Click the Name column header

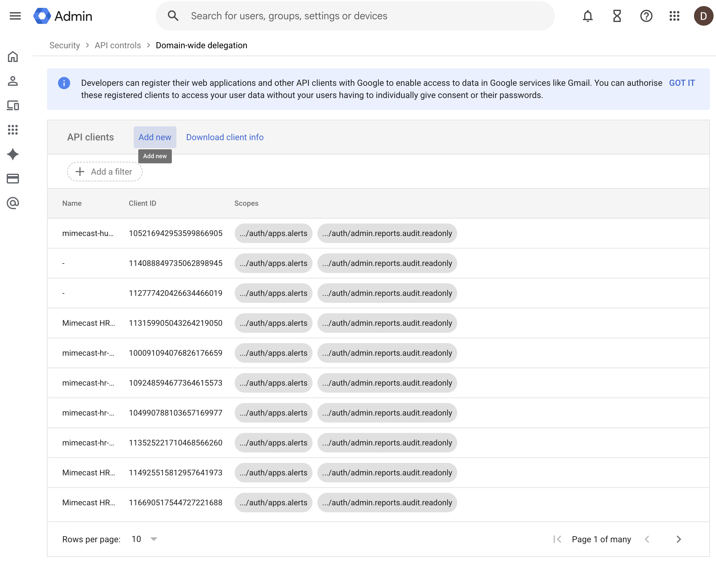coord(72,203)
